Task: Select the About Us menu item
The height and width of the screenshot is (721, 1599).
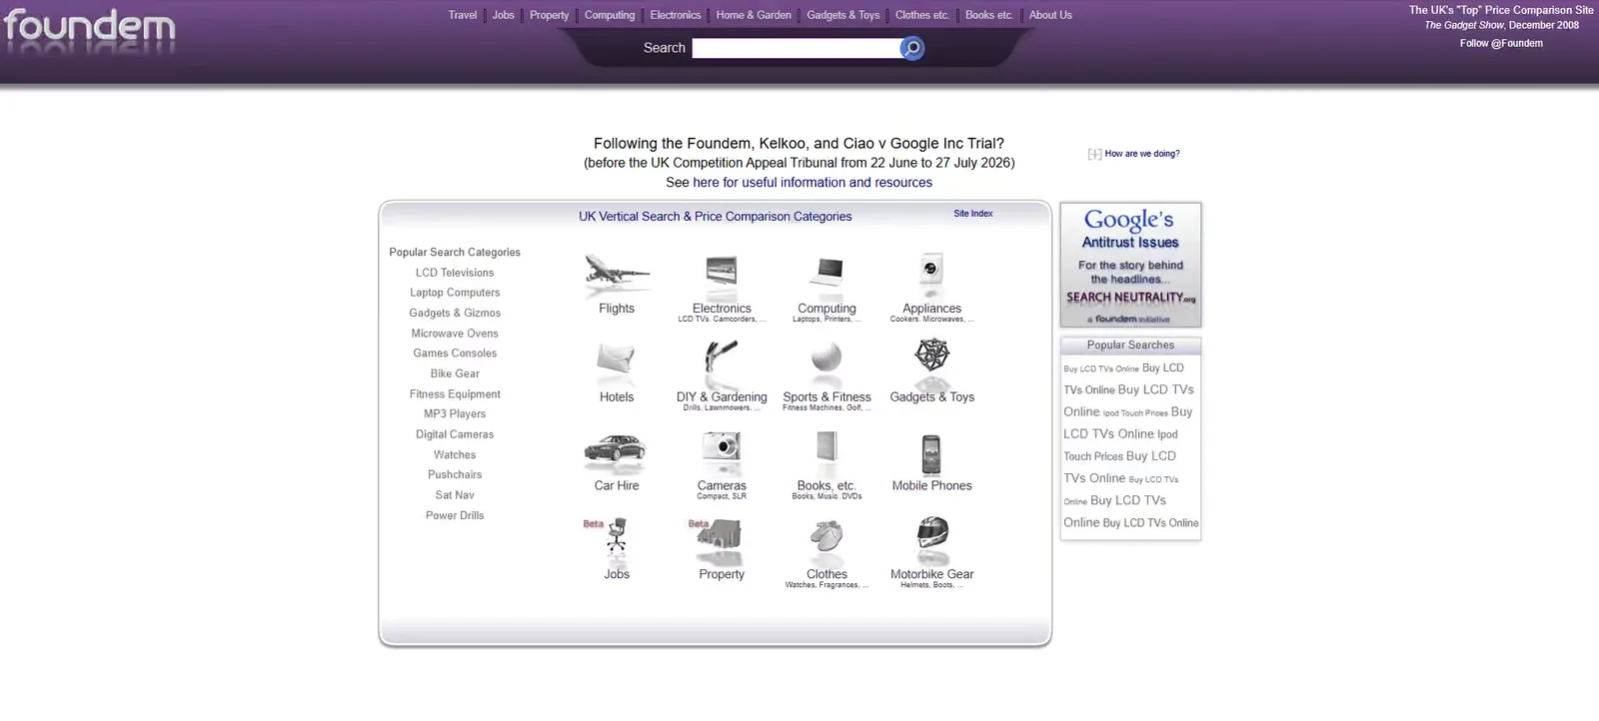Action: click(x=1050, y=15)
